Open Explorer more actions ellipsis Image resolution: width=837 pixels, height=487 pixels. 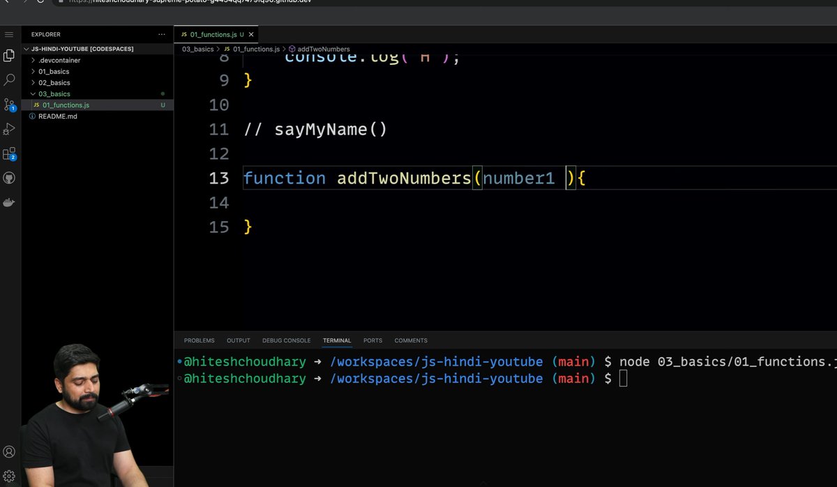(x=161, y=34)
